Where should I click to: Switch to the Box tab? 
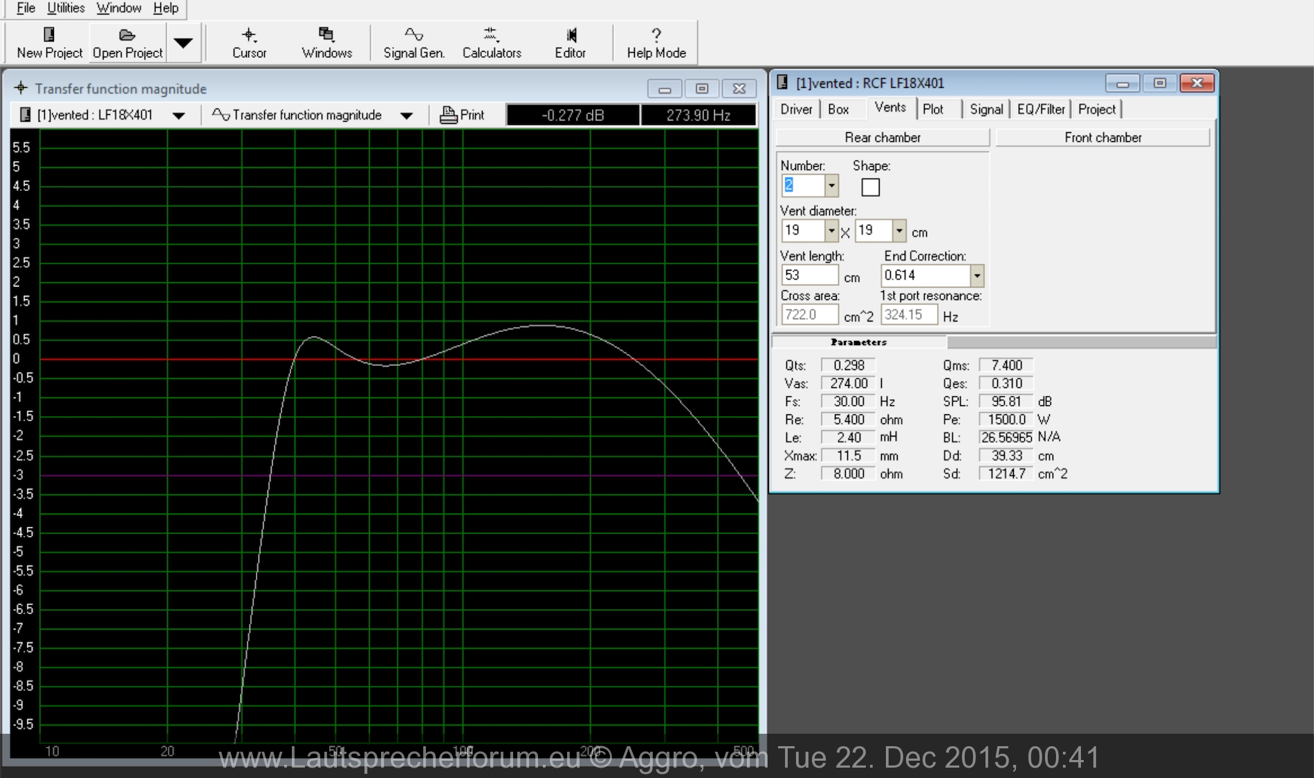[x=838, y=109]
